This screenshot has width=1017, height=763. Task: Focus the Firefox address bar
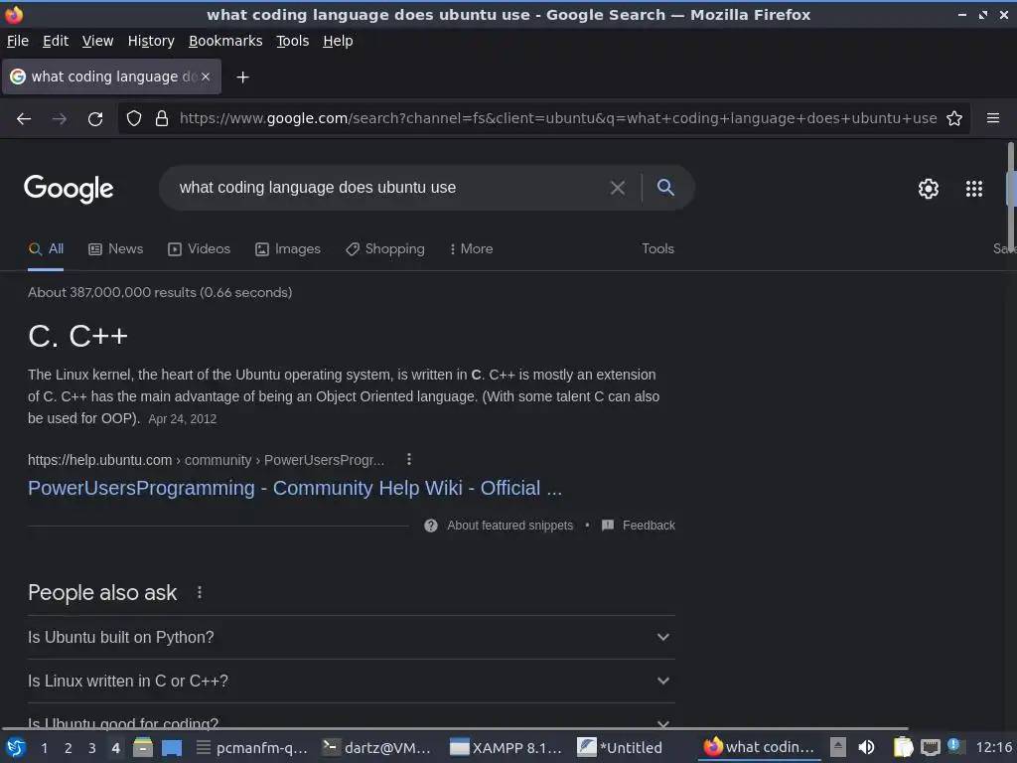pyautogui.click(x=557, y=118)
